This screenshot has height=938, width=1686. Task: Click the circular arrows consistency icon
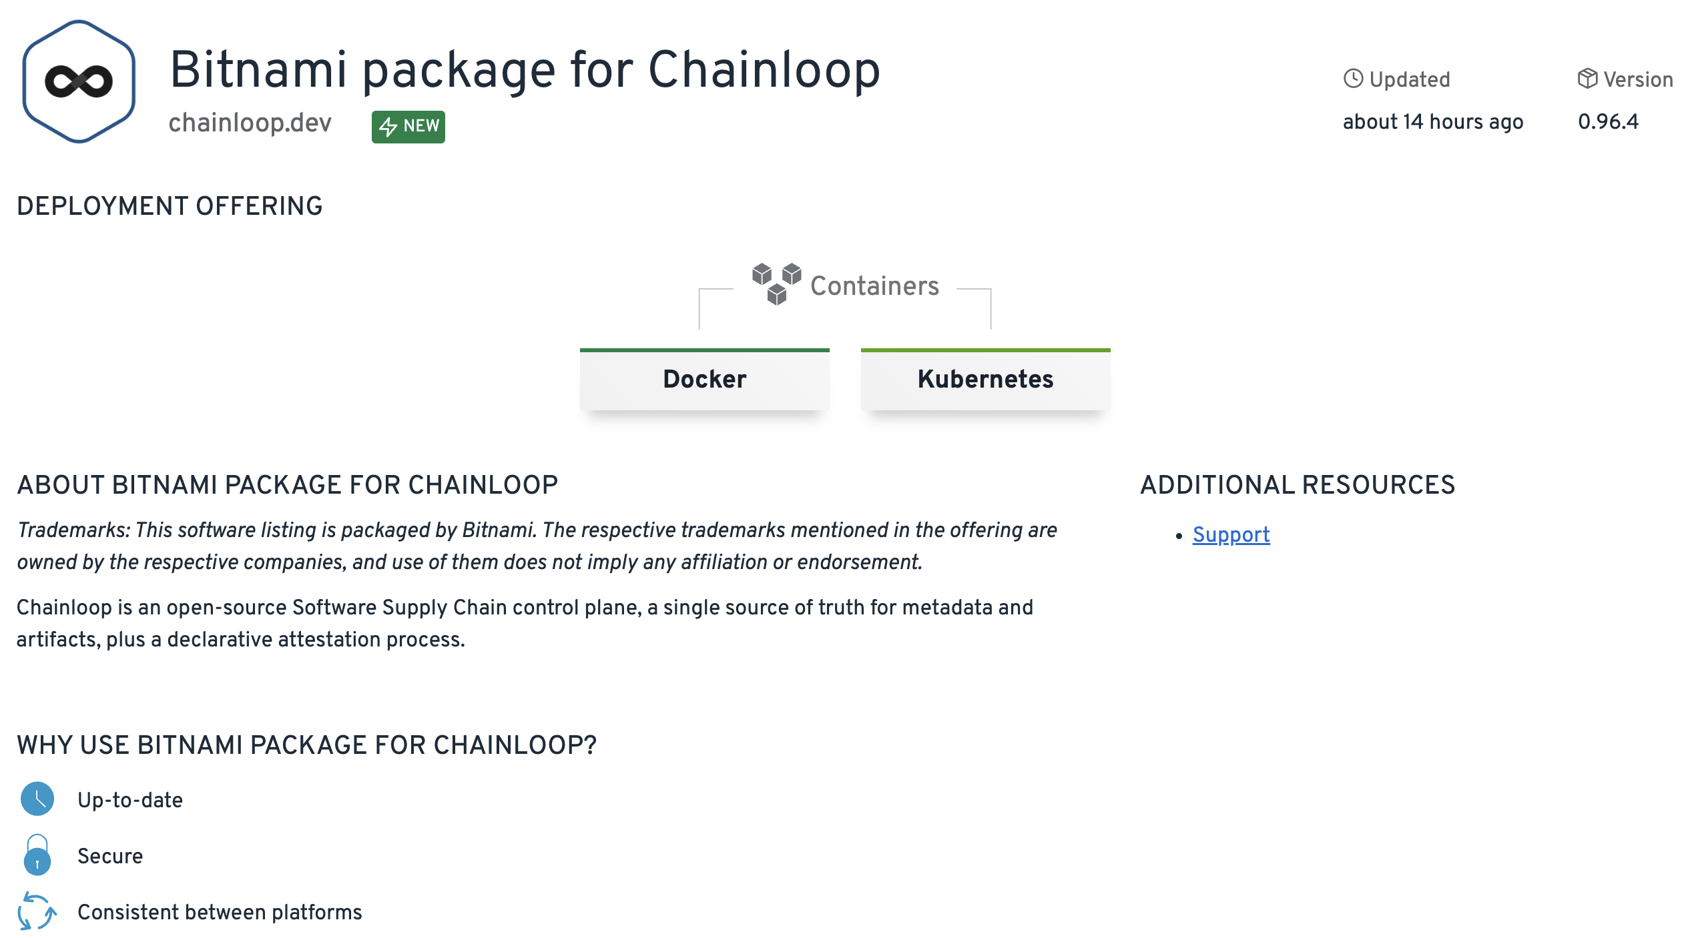click(x=37, y=911)
